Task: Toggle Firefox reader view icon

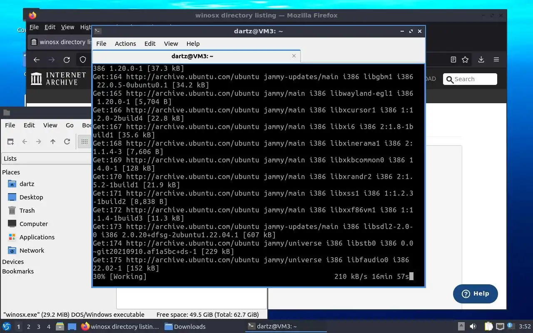Action: click(453, 60)
